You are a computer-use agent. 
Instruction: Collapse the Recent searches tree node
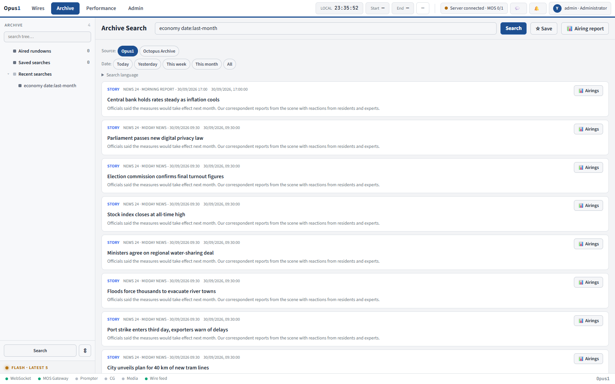point(8,74)
